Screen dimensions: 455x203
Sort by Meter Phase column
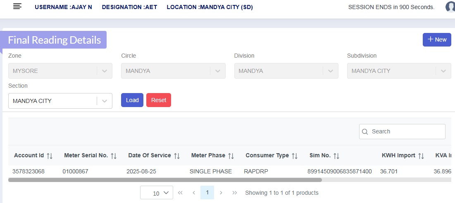(231, 156)
